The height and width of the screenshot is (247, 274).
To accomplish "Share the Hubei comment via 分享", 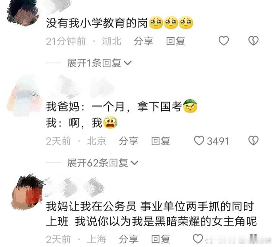I will click(x=144, y=41).
